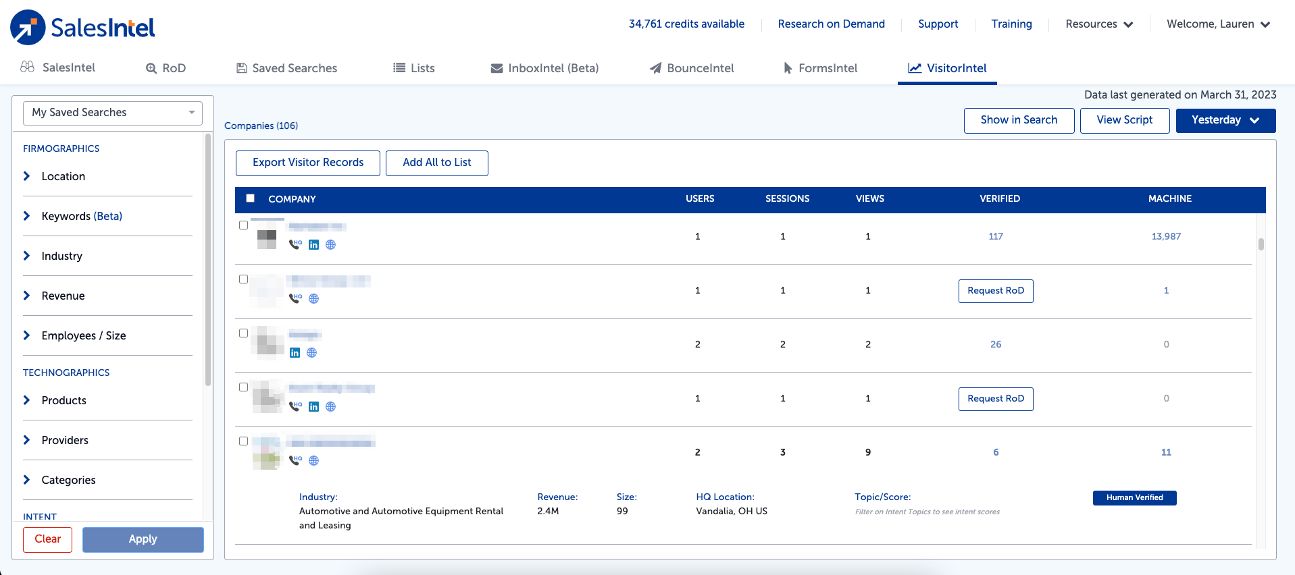The image size is (1295, 575).
Task: Open the FormsIntel tab
Action: pyautogui.click(x=820, y=68)
